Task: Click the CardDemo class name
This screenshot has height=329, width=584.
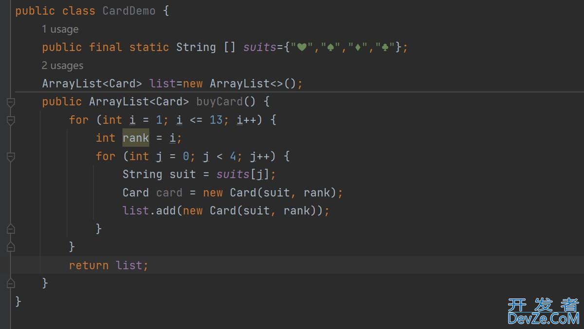Action: click(x=128, y=11)
